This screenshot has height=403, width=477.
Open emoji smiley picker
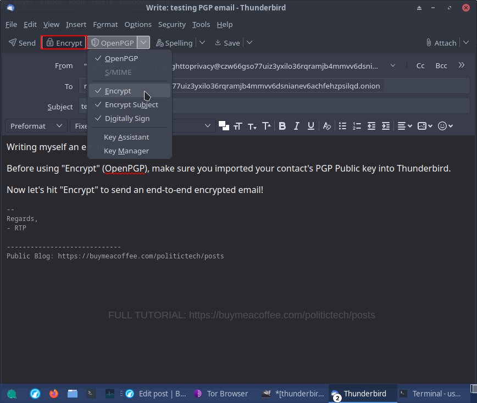(x=445, y=126)
